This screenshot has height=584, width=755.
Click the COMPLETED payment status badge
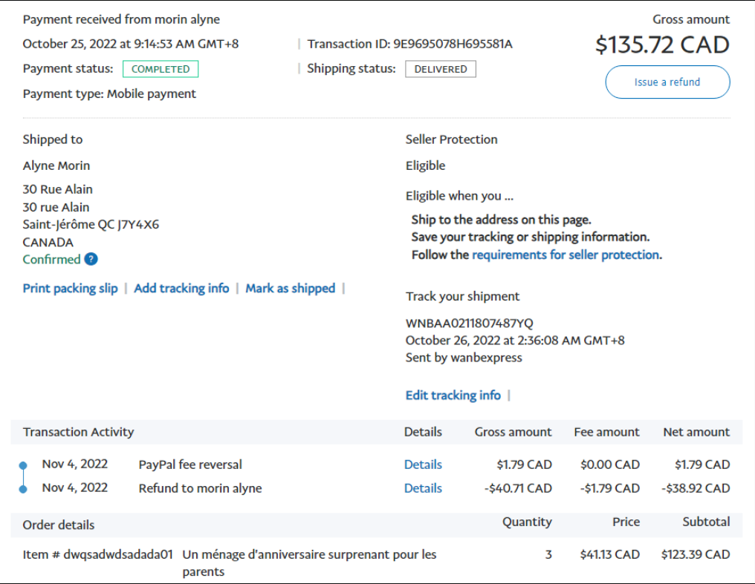161,69
